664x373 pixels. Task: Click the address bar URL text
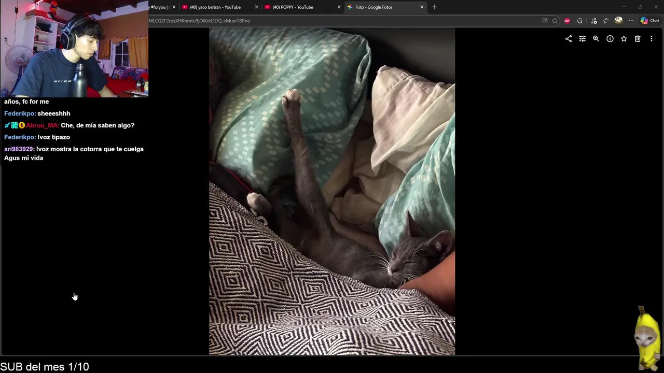pos(200,21)
